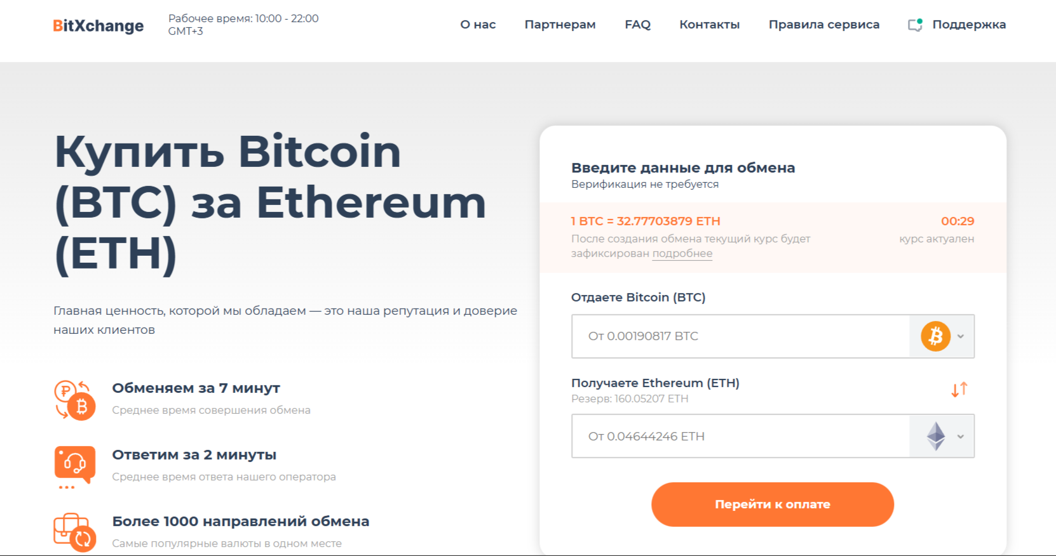1056x556 pixels.
Task: Click the Поддержка support link
Action: pos(968,25)
